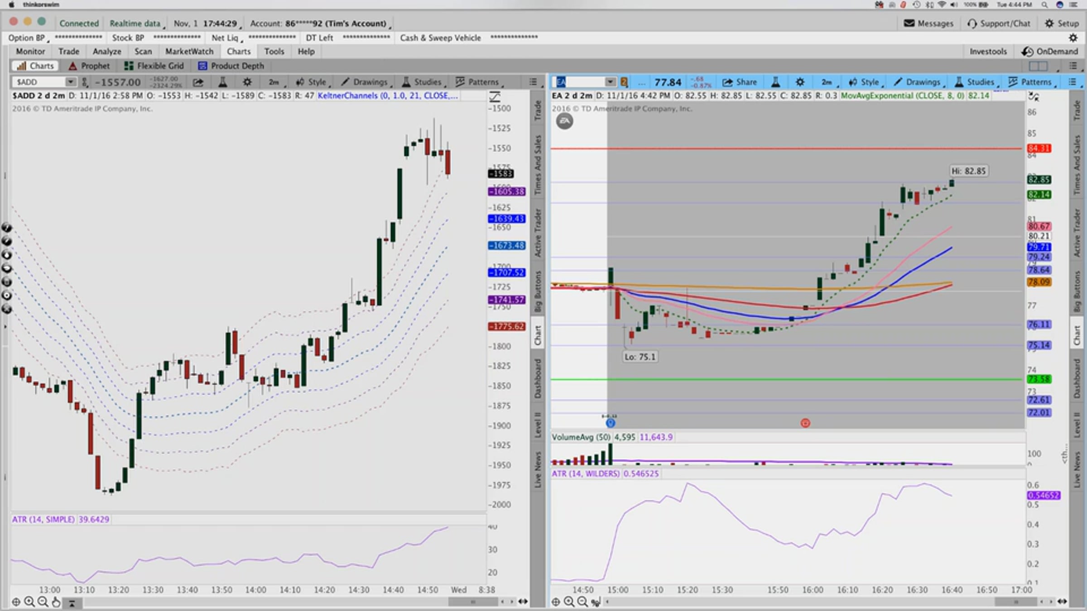
Task: Click the red 84.31 price level label
Action: [1039, 148]
